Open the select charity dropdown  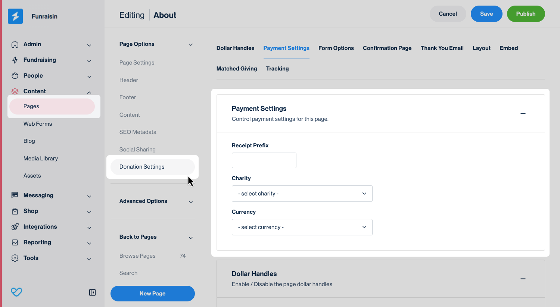tap(302, 194)
